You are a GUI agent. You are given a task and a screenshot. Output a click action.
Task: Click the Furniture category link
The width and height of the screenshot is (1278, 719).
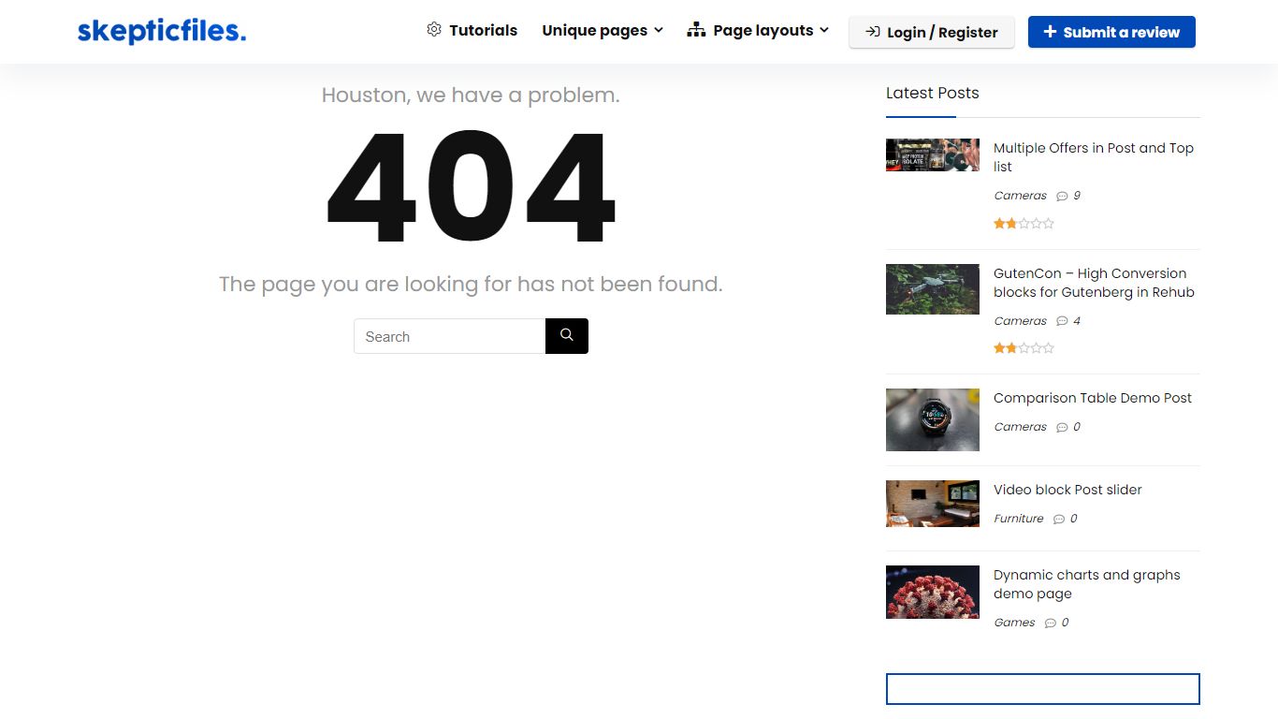[1018, 519]
